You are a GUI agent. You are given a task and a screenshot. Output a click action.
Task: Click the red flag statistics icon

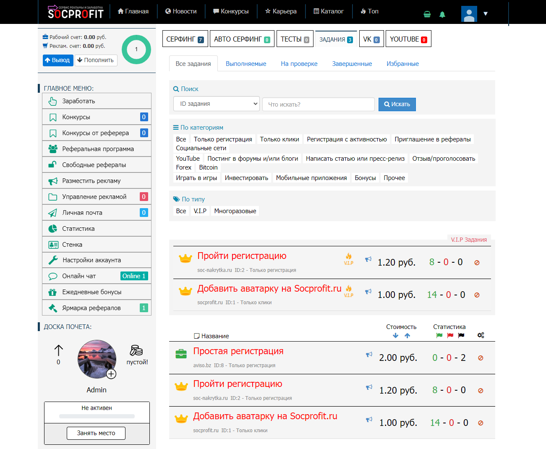pyautogui.click(x=450, y=335)
